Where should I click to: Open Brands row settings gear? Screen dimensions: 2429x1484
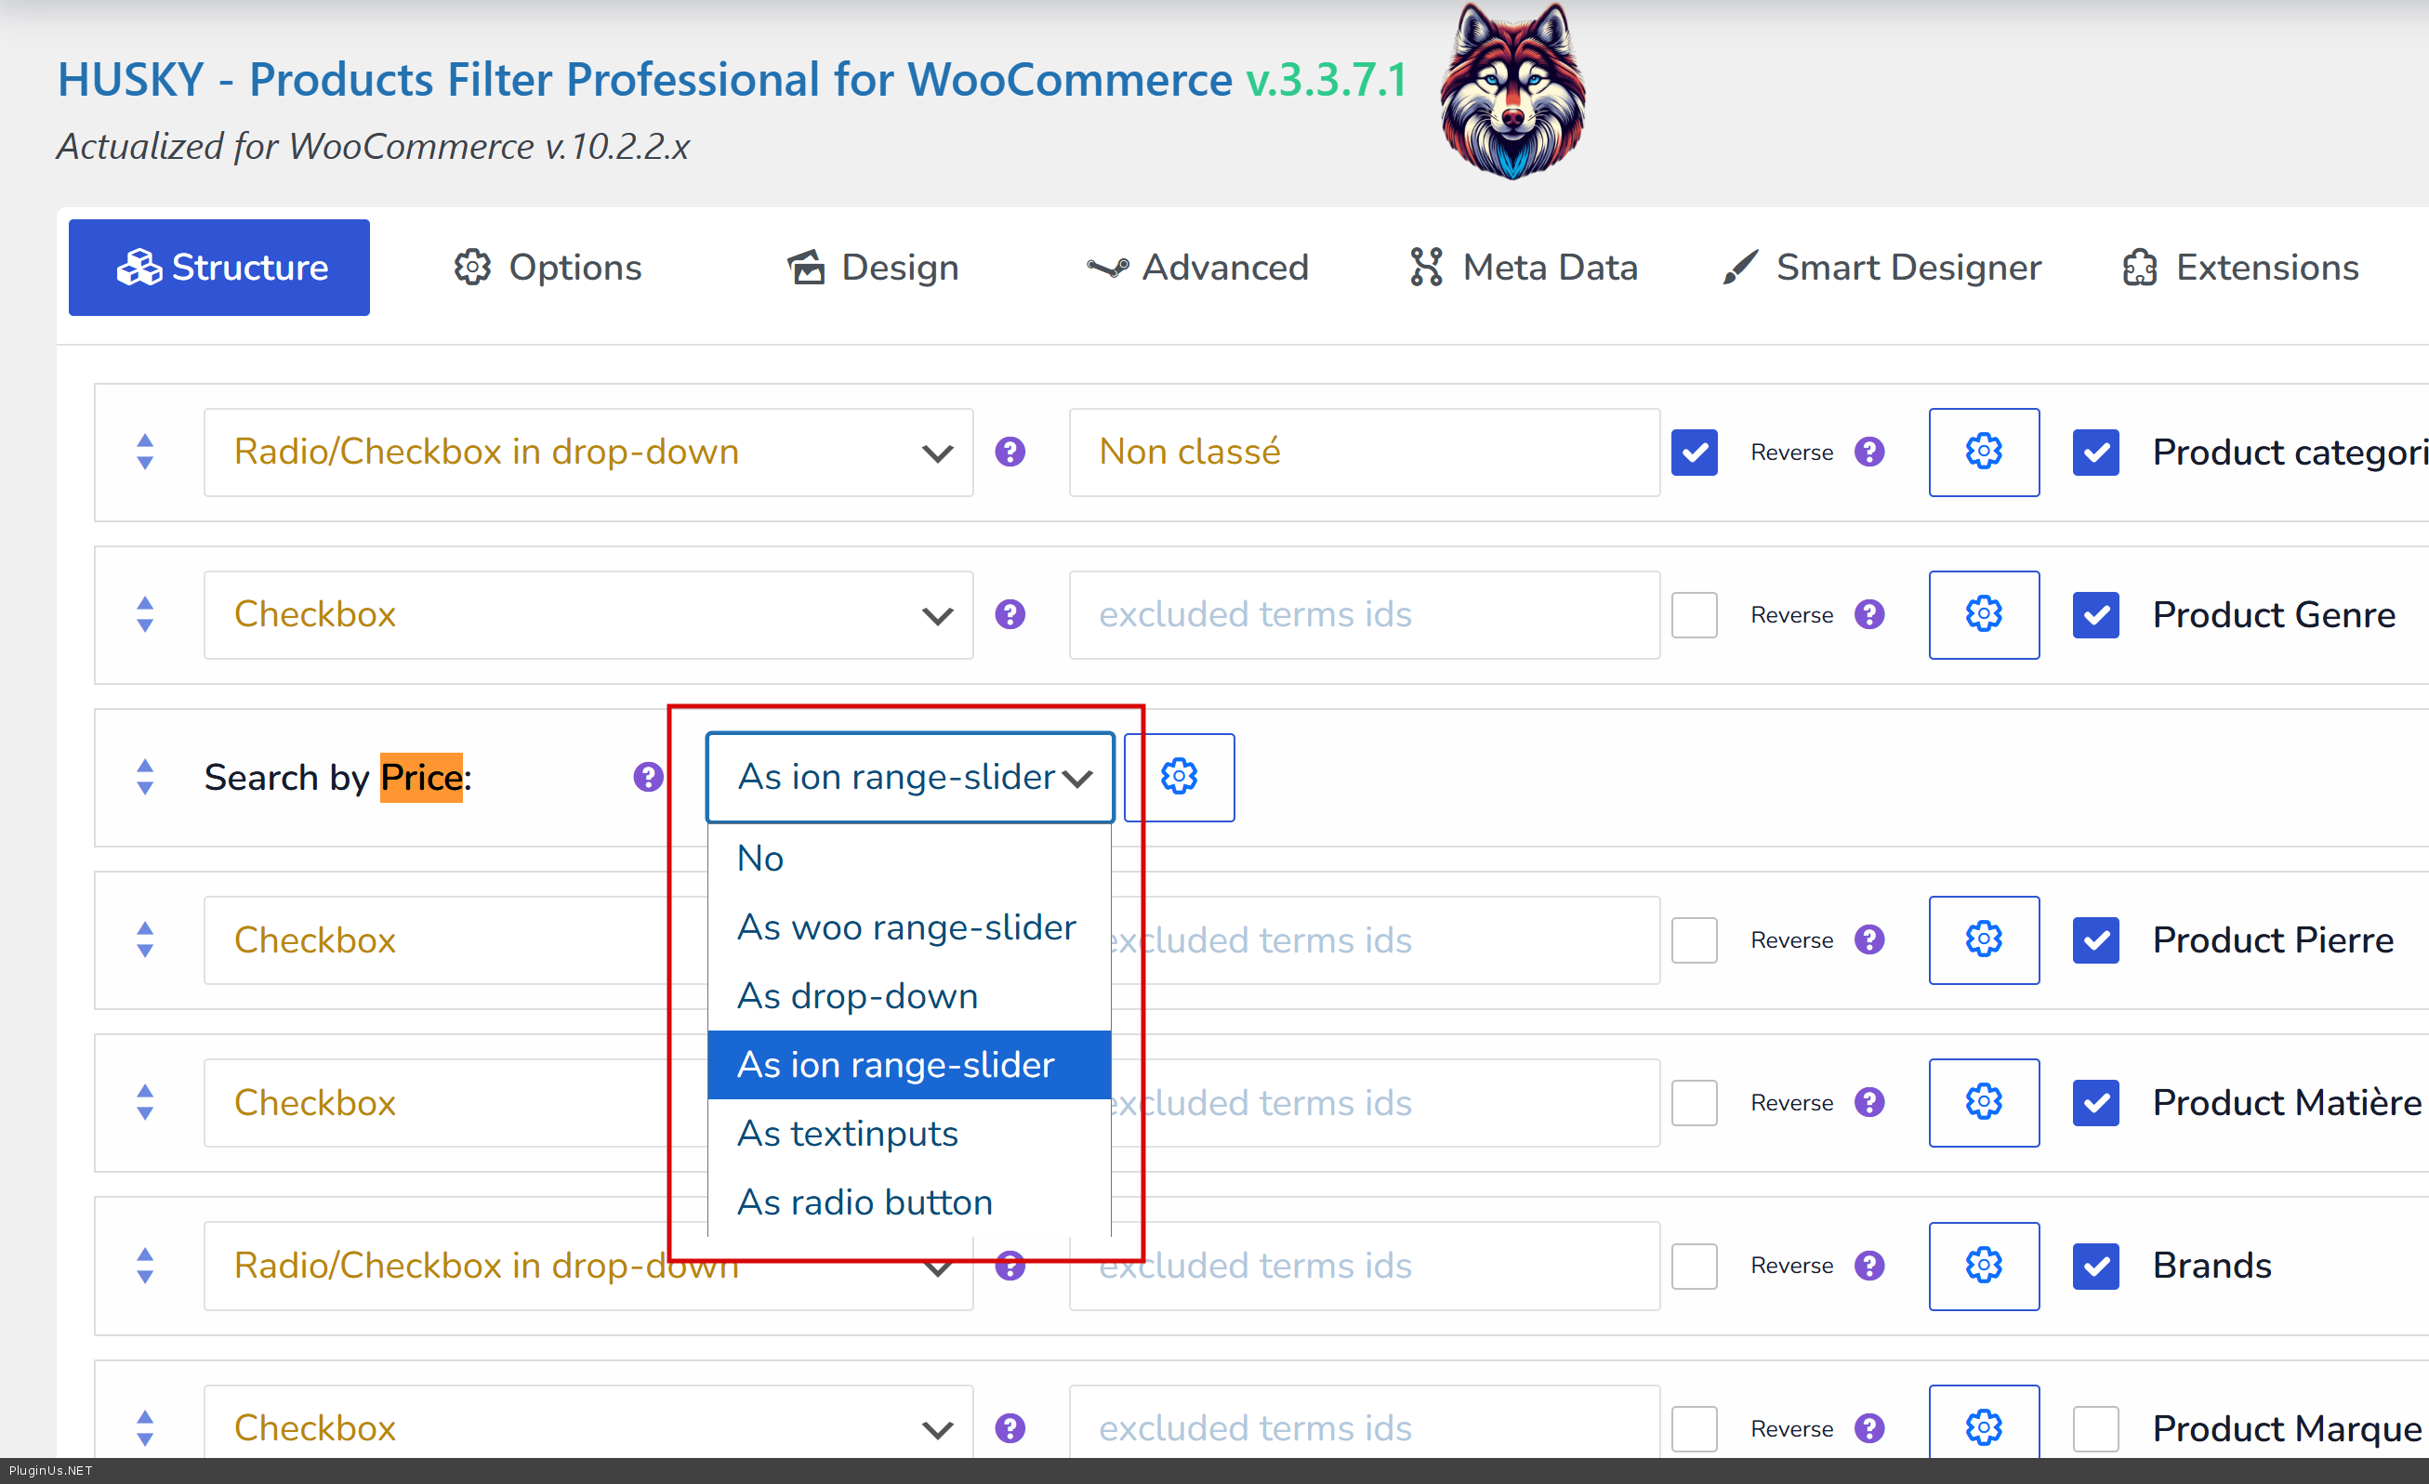pos(1983,1265)
